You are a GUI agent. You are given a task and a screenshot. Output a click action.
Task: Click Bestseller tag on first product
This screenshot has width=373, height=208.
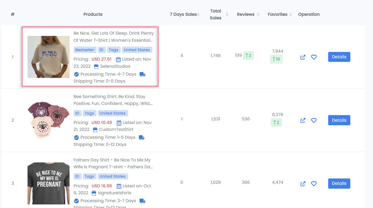[x=85, y=50]
